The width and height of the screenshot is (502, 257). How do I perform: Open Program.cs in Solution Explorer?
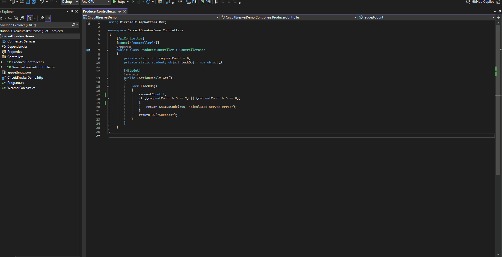pyautogui.click(x=16, y=83)
